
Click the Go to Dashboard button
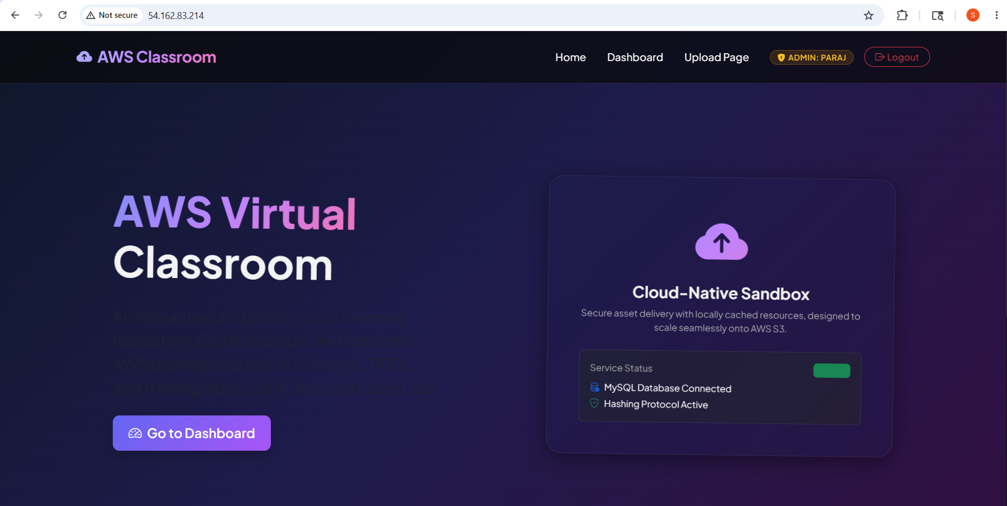(192, 433)
